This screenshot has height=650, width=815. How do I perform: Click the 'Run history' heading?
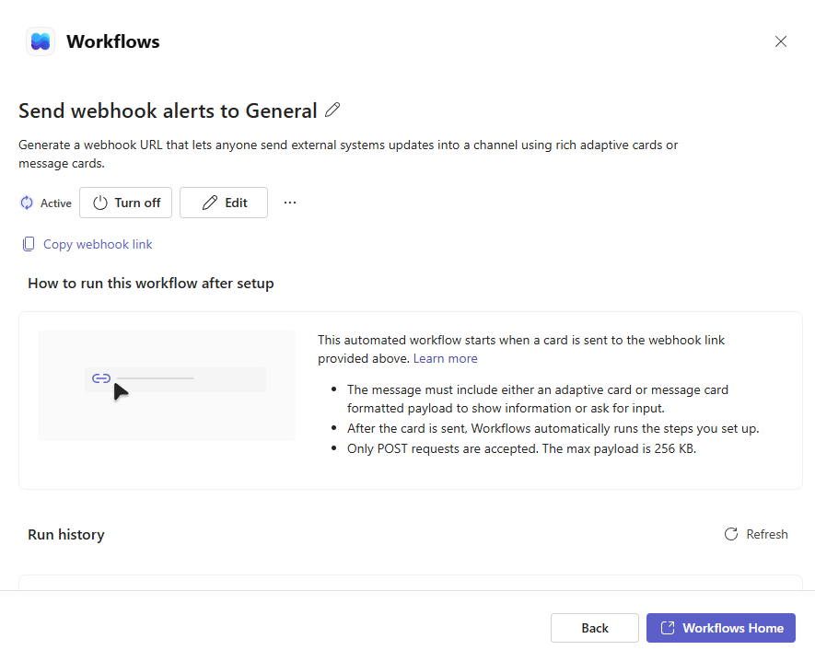click(66, 535)
